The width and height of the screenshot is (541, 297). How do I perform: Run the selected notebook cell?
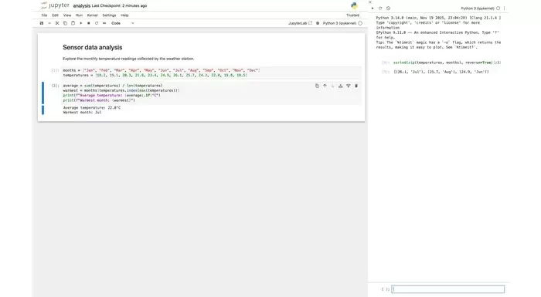(x=80, y=23)
